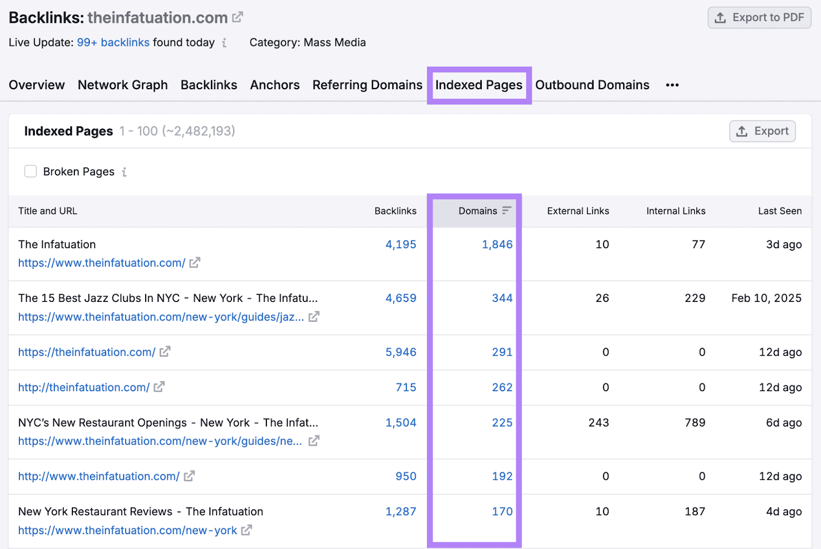This screenshot has height=549, width=821.
Task: Click backlinks count 950
Action: pos(406,476)
